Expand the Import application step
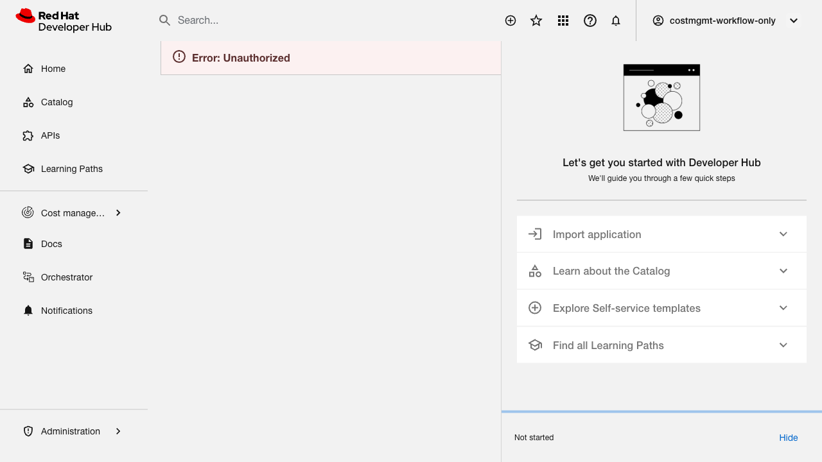The width and height of the screenshot is (822, 462). 783,234
